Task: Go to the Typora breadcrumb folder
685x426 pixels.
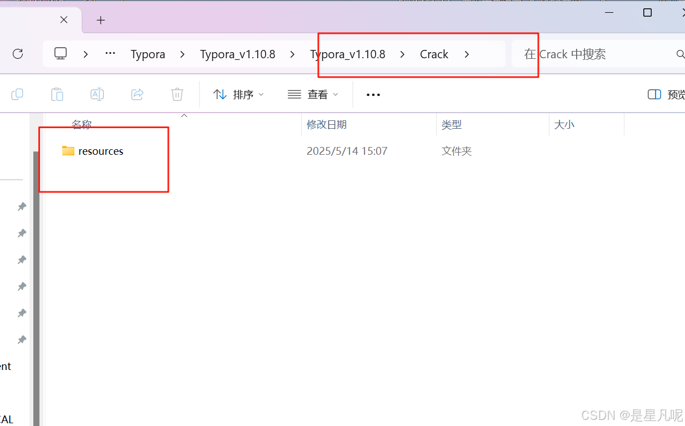Action: 148,54
